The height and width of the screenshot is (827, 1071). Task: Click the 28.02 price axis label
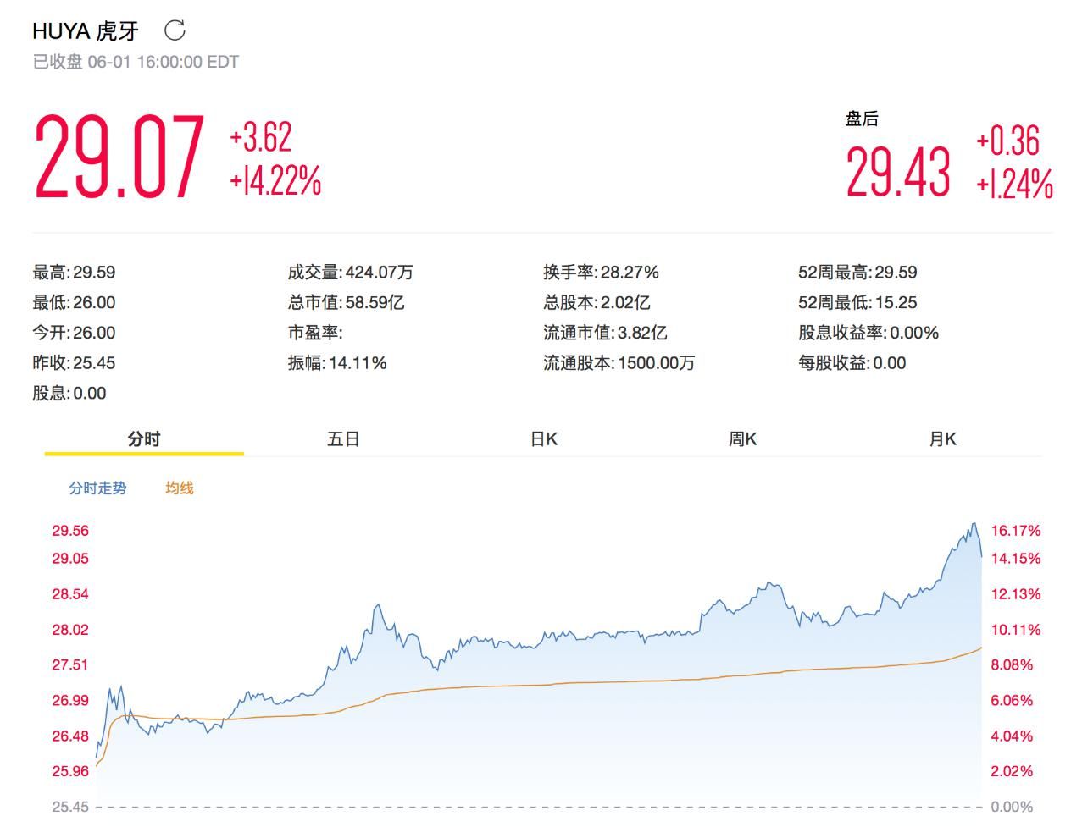click(x=70, y=630)
